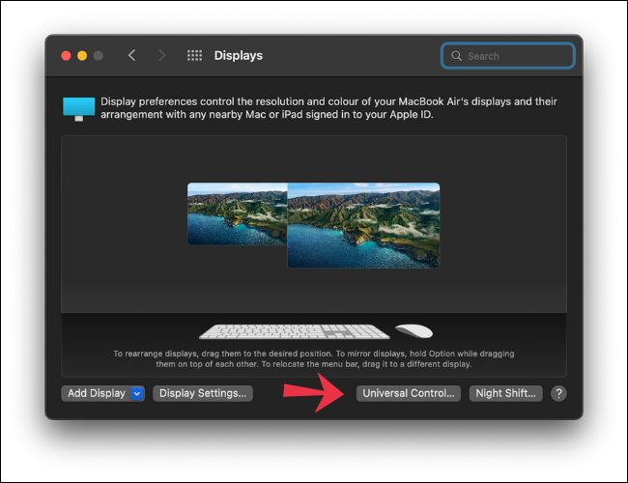Image resolution: width=628 pixels, height=483 pixels.
Task: Click the blue monitor display icon
Action: click(x=79, y=109)
